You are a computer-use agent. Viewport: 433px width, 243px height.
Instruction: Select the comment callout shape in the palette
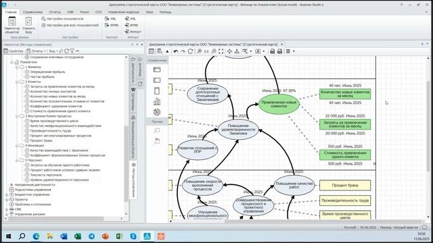157,130
